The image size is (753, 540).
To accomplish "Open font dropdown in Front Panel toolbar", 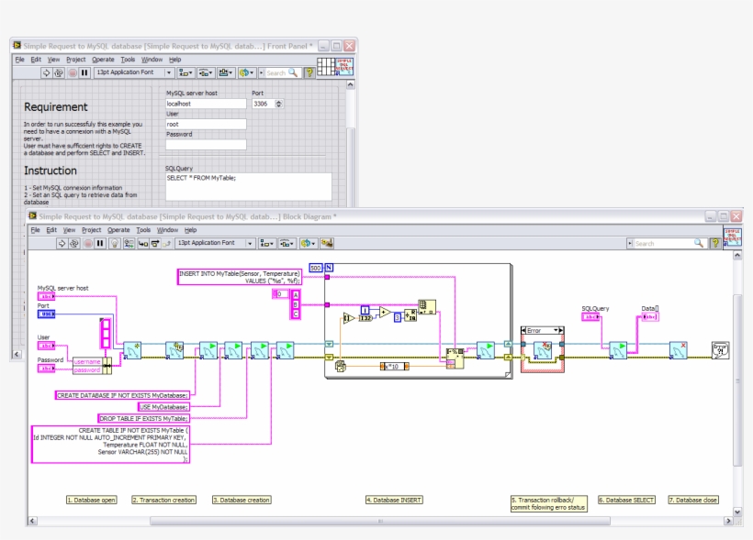I will click(169, 73).
